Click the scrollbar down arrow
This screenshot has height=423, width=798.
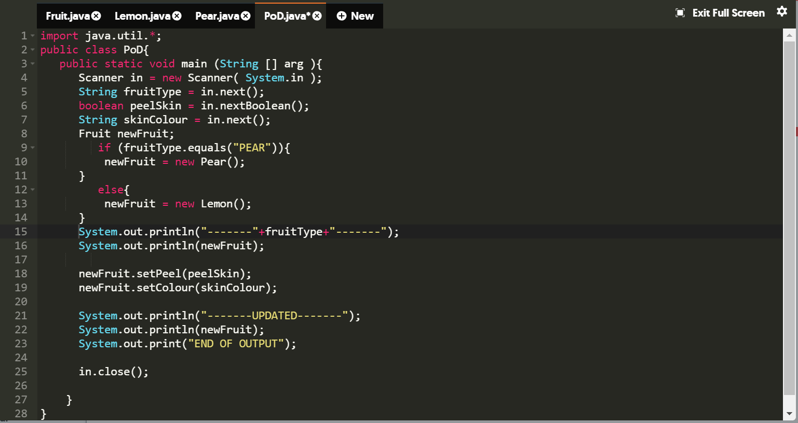[x=789, y=414]
